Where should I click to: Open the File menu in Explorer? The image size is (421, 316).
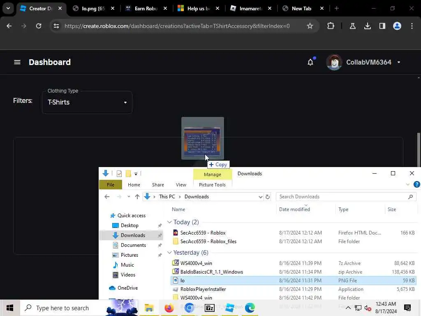110,185
